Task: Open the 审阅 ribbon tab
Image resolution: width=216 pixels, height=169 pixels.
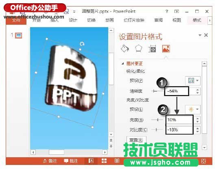Action: (x=158, y=20)
